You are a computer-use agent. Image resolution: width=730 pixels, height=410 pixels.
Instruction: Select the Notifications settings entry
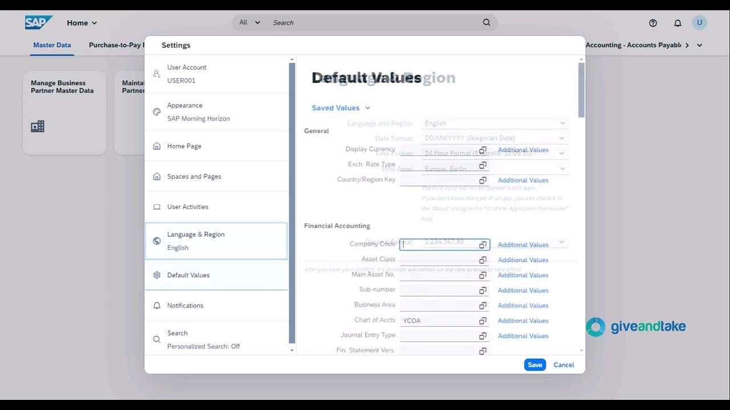pyautogui.click(x=216, y=306)
